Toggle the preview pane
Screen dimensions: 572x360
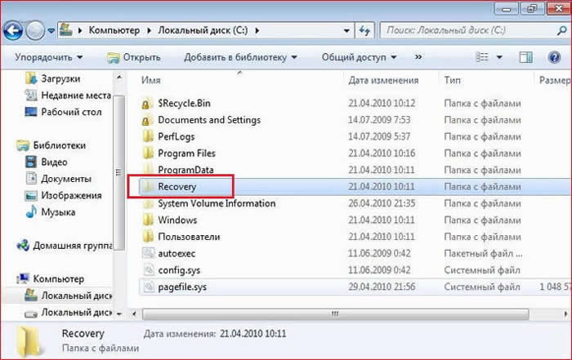(x=525, y=57)
